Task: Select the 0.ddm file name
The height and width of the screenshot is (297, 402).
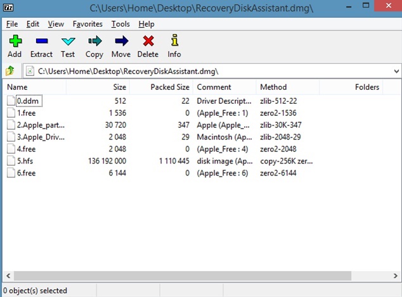Action: click(x=28, y=101)
